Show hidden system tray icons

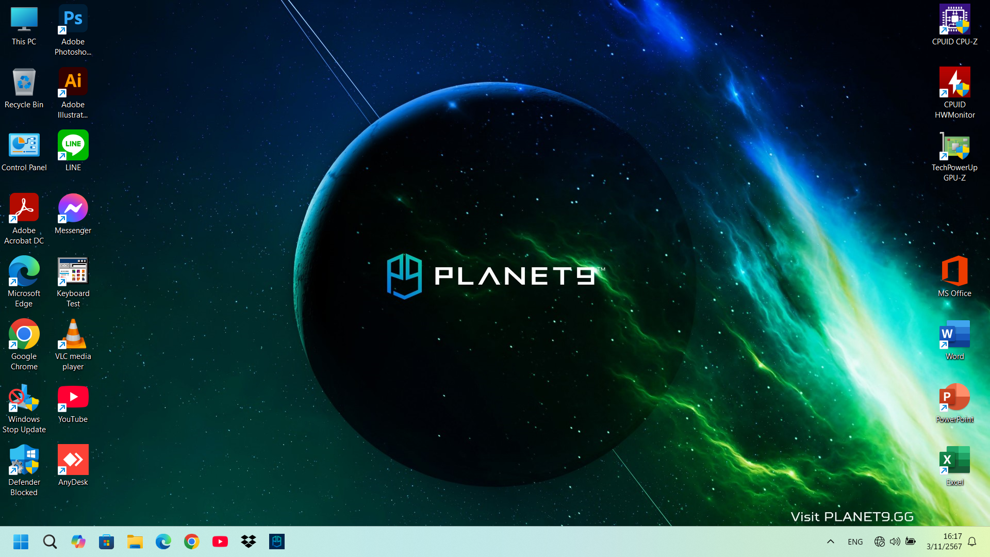pyautogui.click(x=830, y=542)
